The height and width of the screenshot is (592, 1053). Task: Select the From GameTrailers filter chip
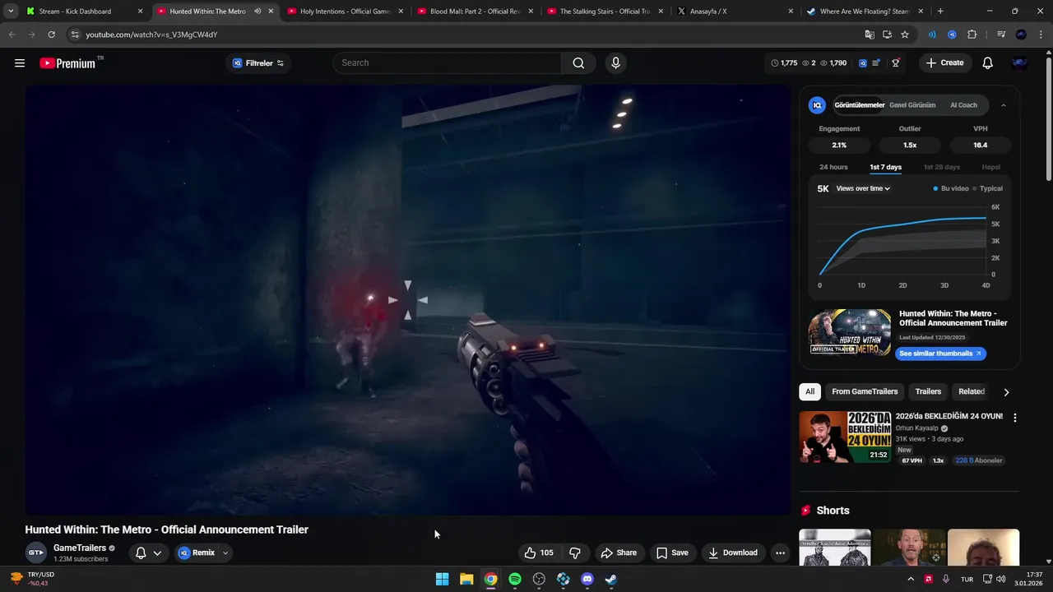coord(865,391)
